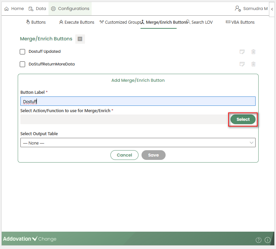Check the Dostuff Updated checkbox
This screenshot has width=276, height=249.
coord(22,52)
